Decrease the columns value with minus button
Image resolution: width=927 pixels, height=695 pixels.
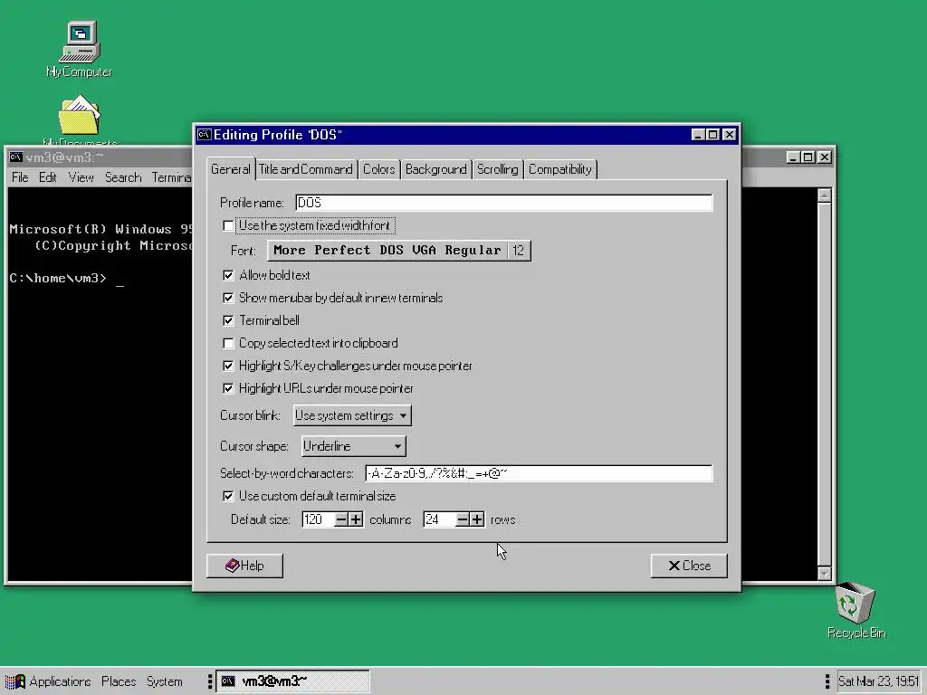coord(341,519)
